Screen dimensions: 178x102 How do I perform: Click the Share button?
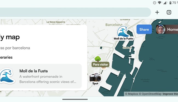click(x=144, y=29)
